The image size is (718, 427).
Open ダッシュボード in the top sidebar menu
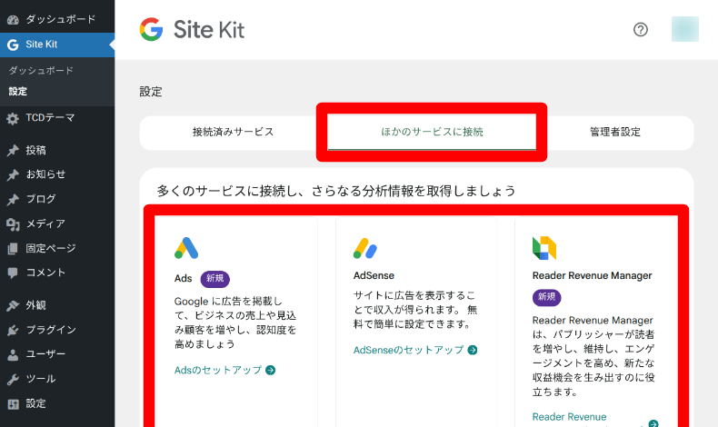point(57,19)
